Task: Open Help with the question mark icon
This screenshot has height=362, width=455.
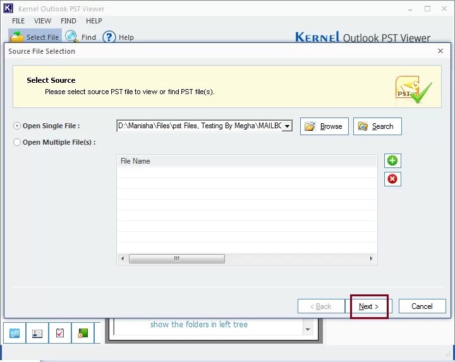Action: coord(109,37)
